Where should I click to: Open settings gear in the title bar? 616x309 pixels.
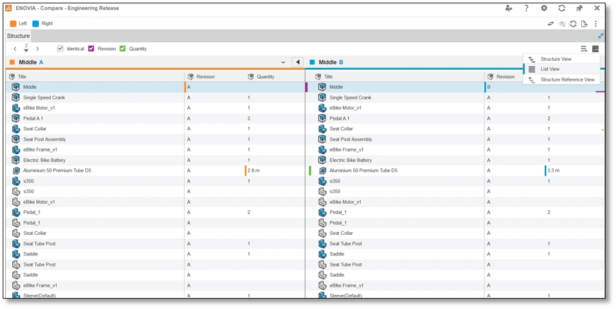544,8
